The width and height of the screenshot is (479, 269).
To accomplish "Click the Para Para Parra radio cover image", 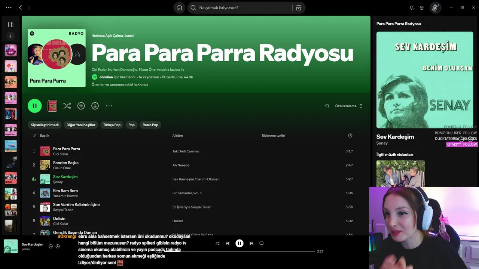I will pyautogui.click(x=57, y=58).
